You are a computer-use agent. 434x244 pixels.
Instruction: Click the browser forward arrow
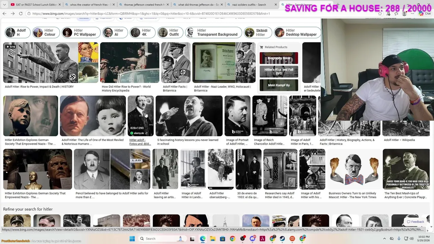click(13, 14)
